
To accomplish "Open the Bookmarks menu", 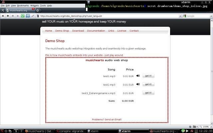I will pos(23,6).
